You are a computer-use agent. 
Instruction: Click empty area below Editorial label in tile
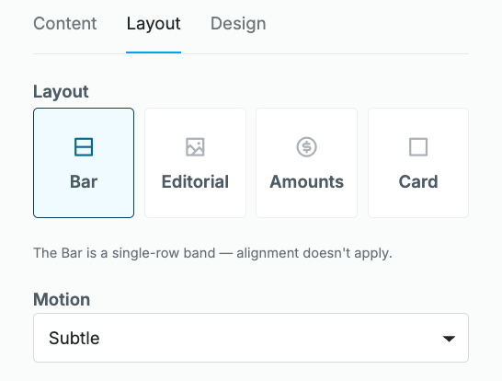point(195,203)
